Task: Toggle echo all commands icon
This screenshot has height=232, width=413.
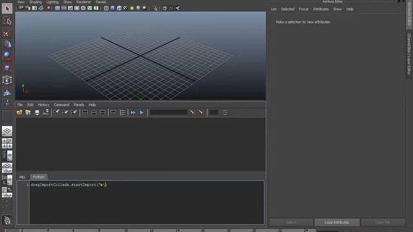Action: point(114,113)
